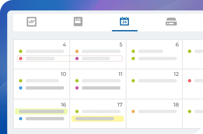The image size is (203, 134).
Task: Select the calendar icon tab
Action: click(124, 22)
